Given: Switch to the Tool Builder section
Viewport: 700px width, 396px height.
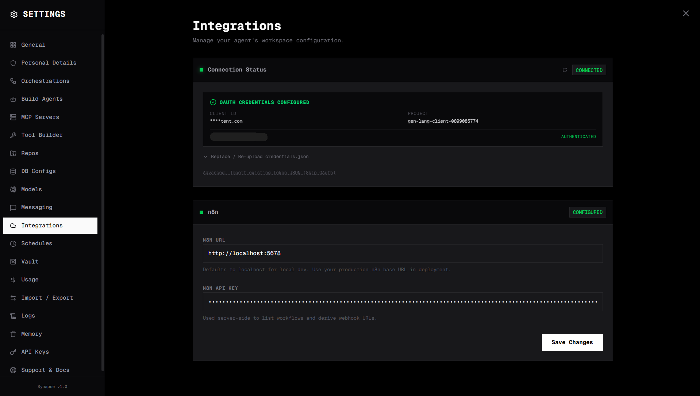Looking at the screenshot, I should pos(50,135).
